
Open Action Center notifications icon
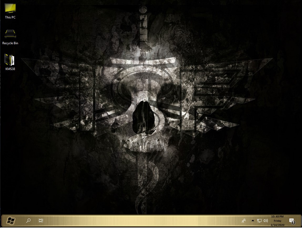pos(292,221)
